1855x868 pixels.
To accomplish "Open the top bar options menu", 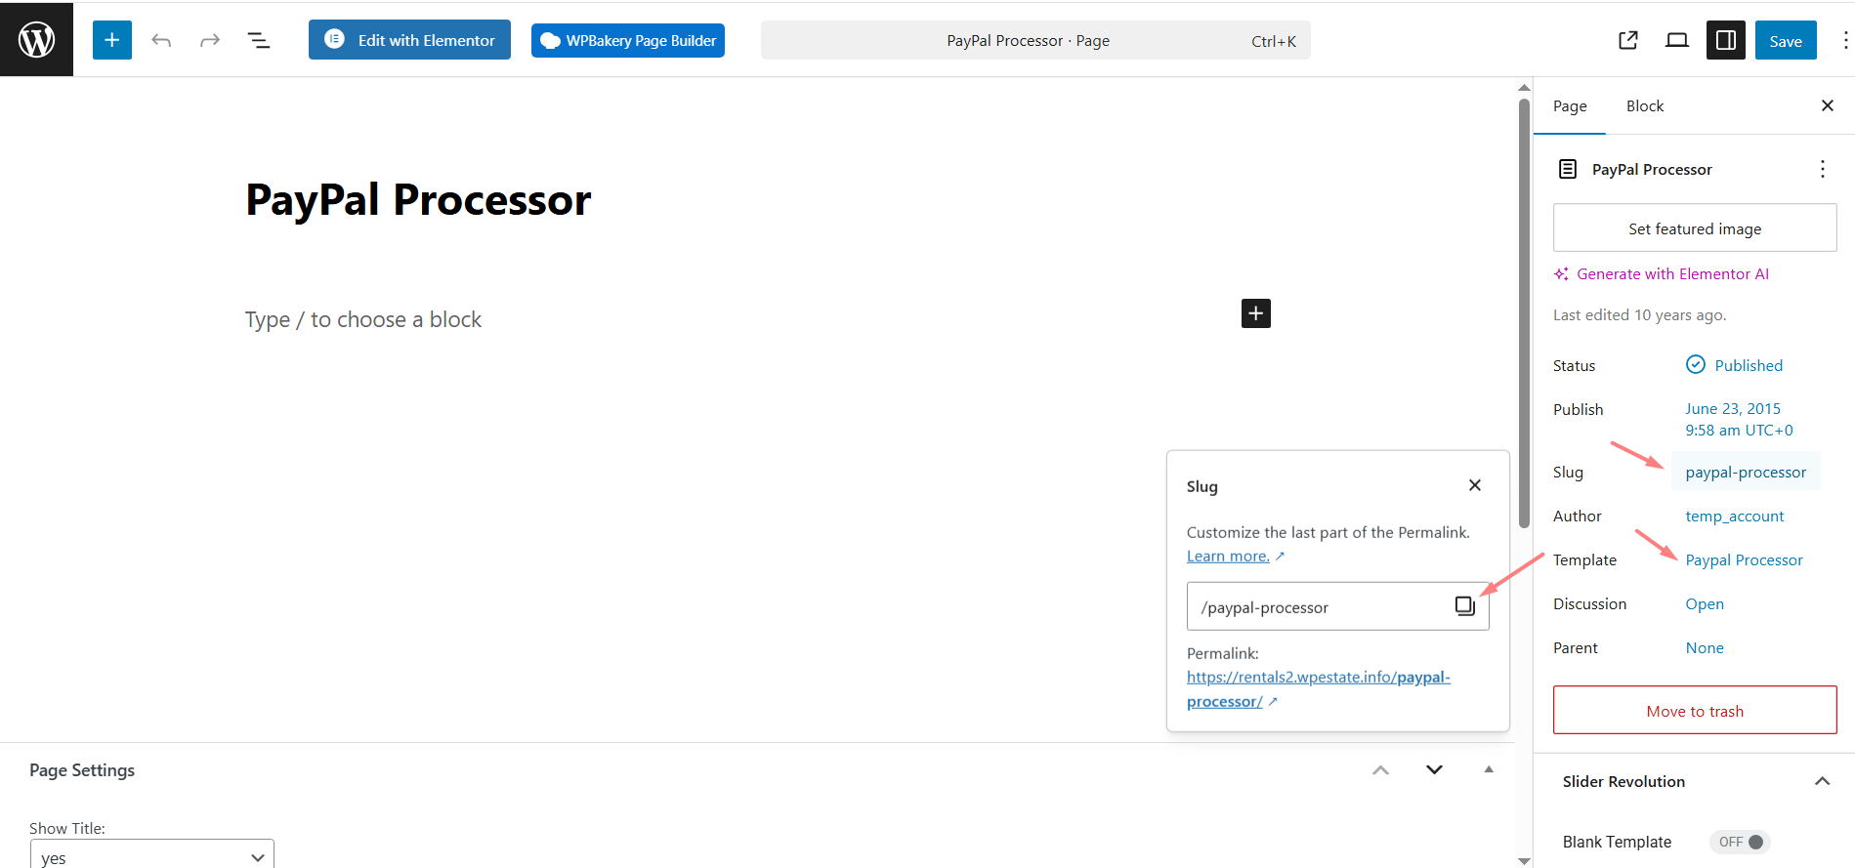I will [1844, 40].
